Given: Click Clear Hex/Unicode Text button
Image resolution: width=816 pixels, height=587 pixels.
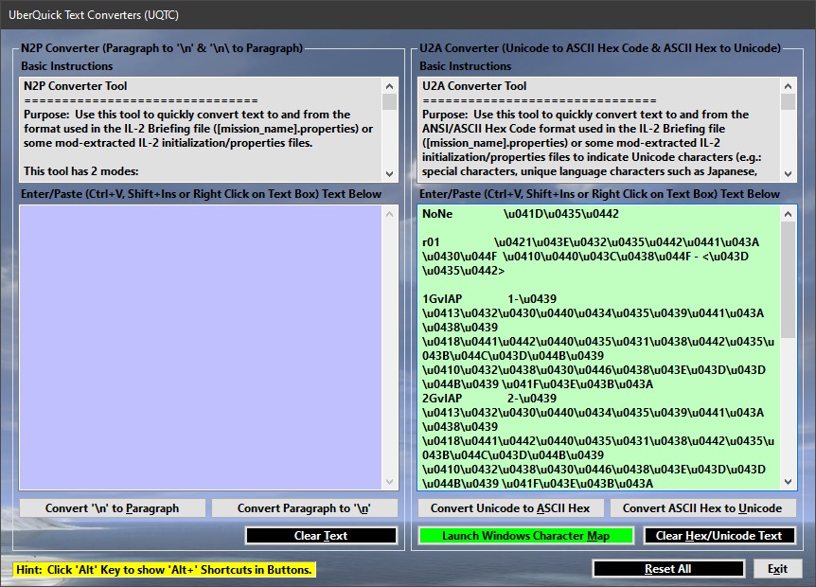Looking at the screenshot, I should point(719,536).
